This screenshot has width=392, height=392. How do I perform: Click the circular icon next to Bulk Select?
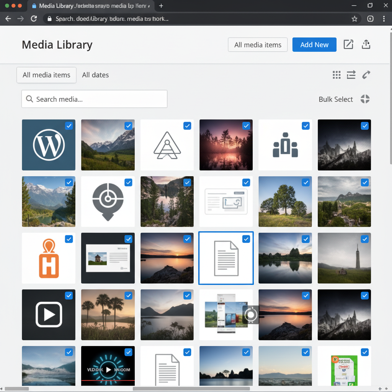[365, 99]
